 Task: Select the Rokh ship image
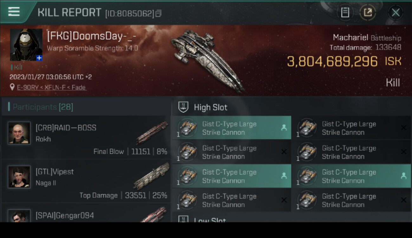(152, 132)
